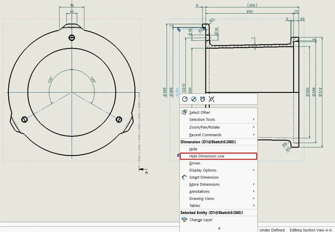Select the 22 dimension at top right

(302, 19)
